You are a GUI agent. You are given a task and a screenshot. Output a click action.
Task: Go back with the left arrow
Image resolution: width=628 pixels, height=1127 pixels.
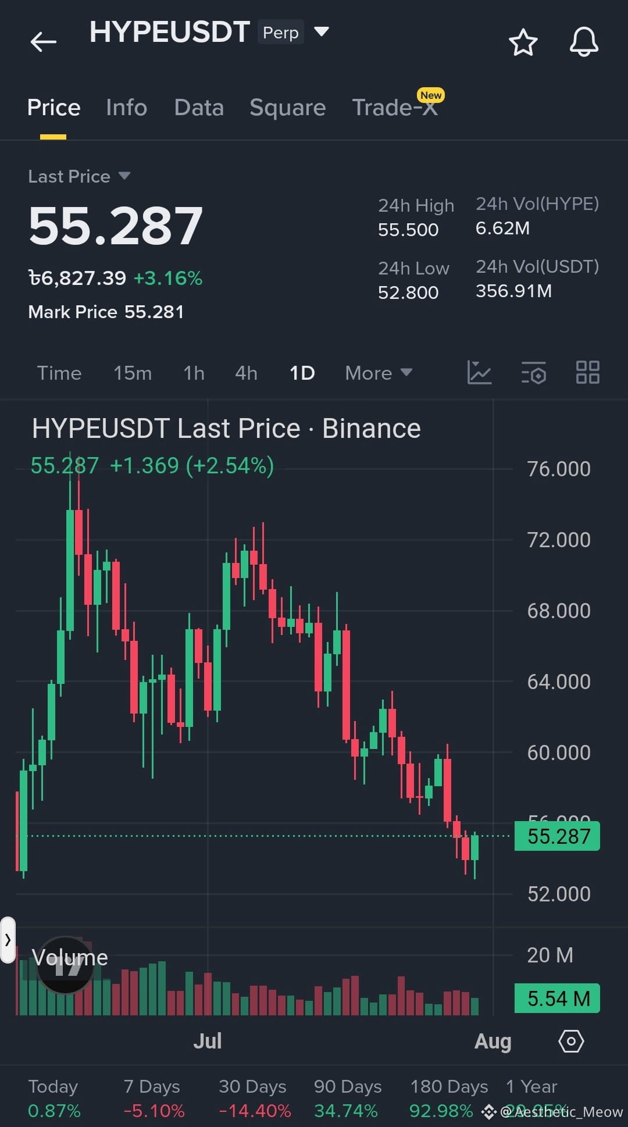tap(43, 42)
